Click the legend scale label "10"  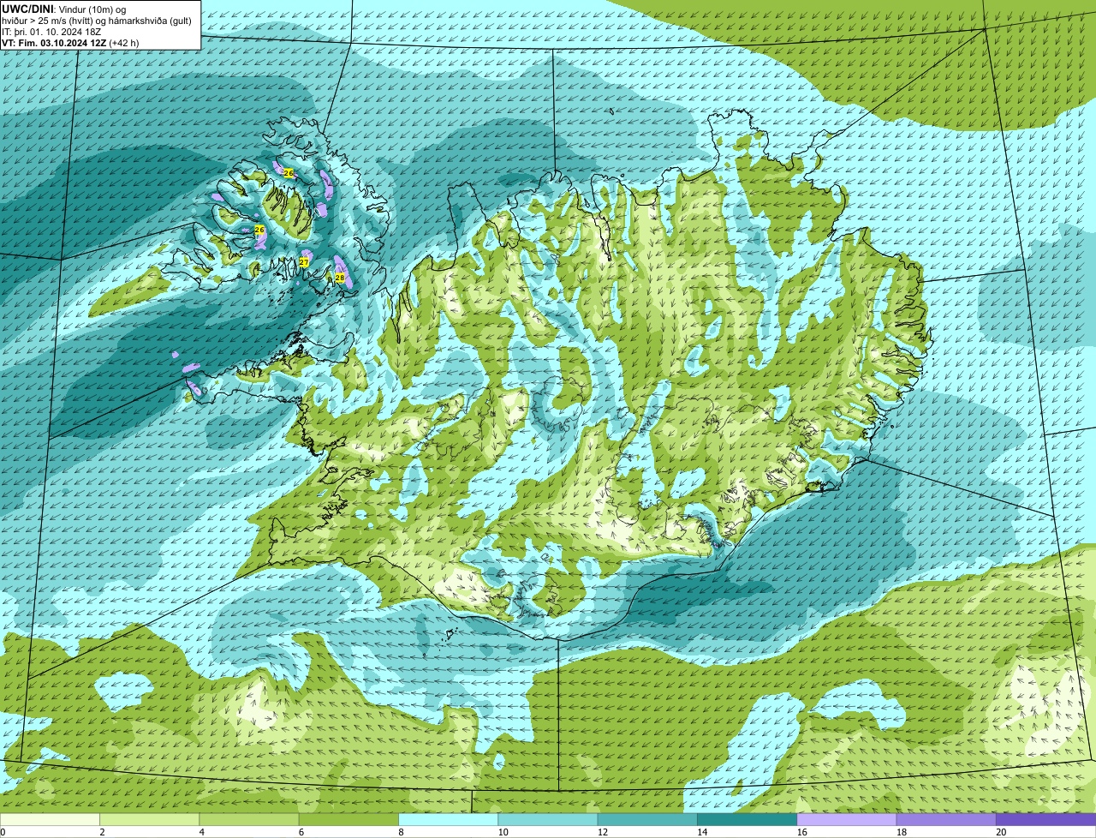[503, 832]
